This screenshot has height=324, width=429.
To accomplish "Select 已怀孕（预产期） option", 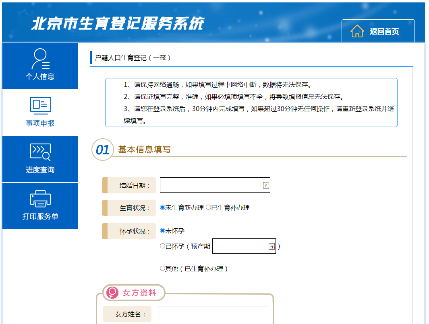I will pos(162,246).
